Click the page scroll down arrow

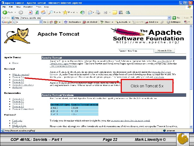click(191, 127)
